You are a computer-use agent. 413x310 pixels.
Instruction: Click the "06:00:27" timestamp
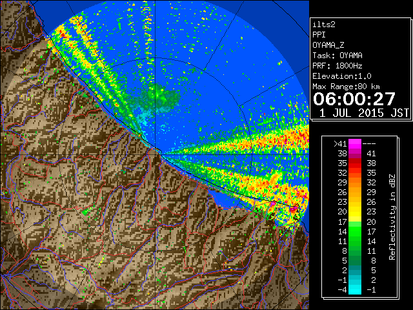point(354,99)
